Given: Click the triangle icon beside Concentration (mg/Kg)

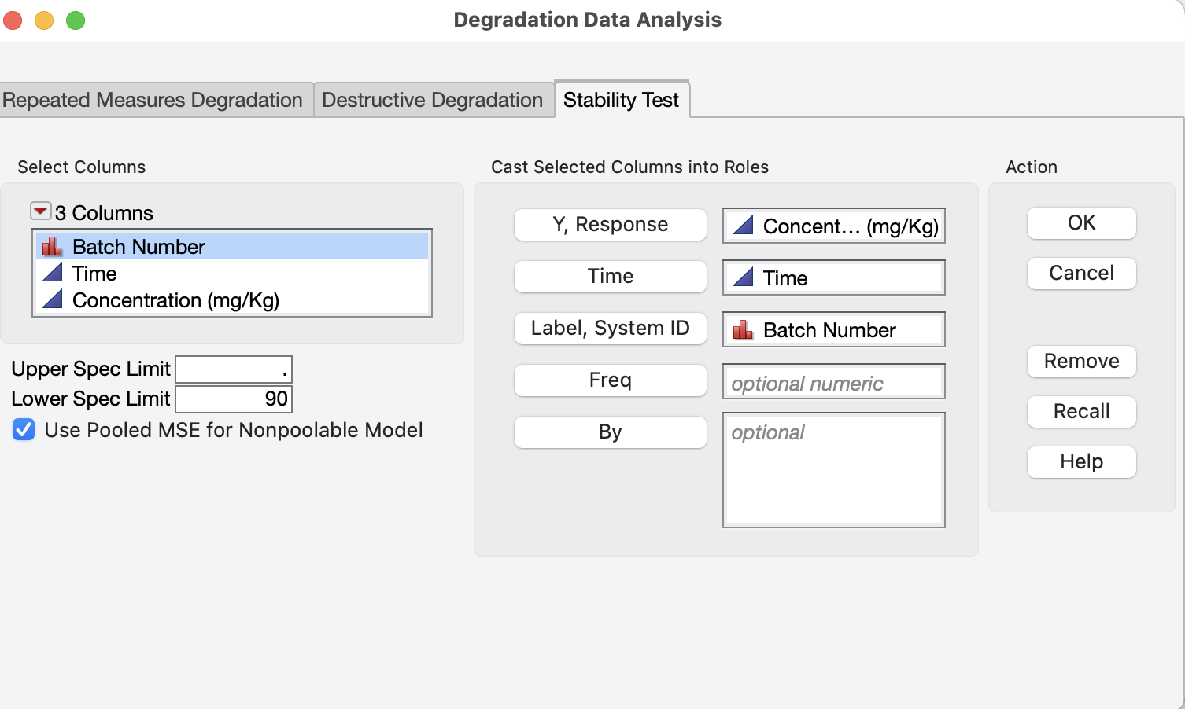Looking at the screenshot, I should tap(52, 299).
